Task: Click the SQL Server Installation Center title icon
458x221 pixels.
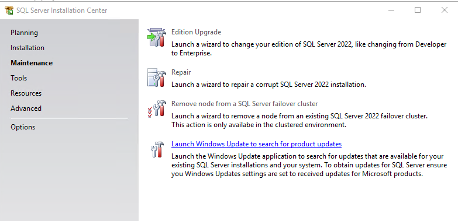Action: click(9, 10)
